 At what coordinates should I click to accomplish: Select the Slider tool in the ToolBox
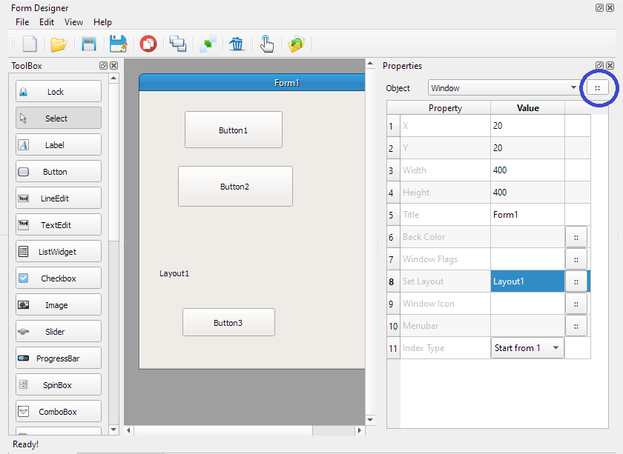coord(58,331)
